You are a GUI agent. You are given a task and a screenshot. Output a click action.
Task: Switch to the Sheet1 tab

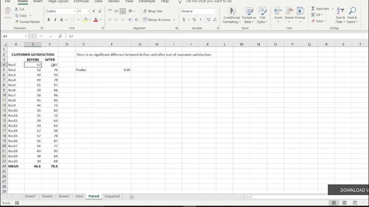pos(31,197)
